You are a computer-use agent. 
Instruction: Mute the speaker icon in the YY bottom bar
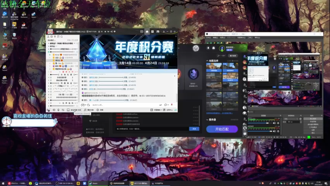coord(54,110)
